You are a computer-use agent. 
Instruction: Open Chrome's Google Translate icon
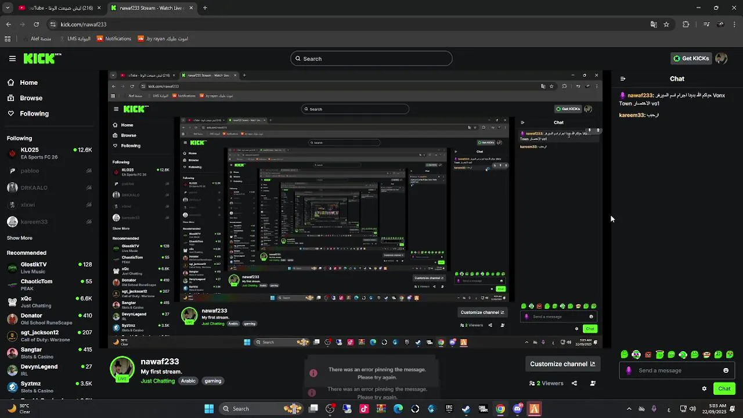654,24
